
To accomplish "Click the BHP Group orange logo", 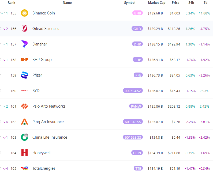I will 24,60.
